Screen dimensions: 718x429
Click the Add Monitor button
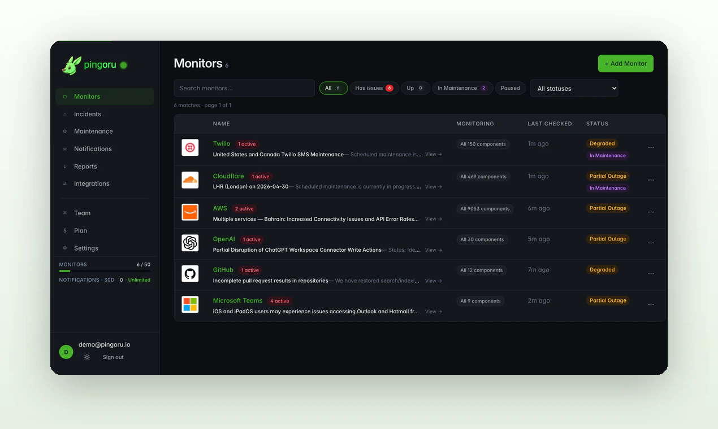[x=625, y=63]
